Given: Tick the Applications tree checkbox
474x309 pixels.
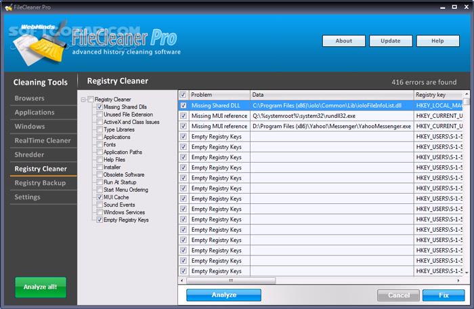Looking at the screenshot, I should click(100, 137).
